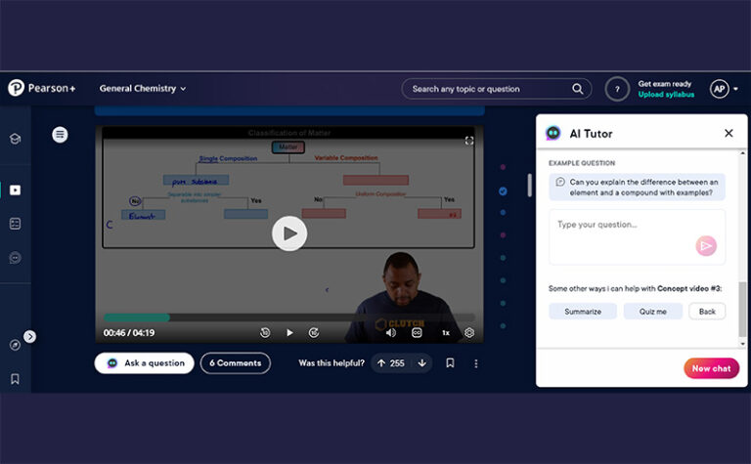Upvote the video as helpful
The image size is (751, 464).
381,363
